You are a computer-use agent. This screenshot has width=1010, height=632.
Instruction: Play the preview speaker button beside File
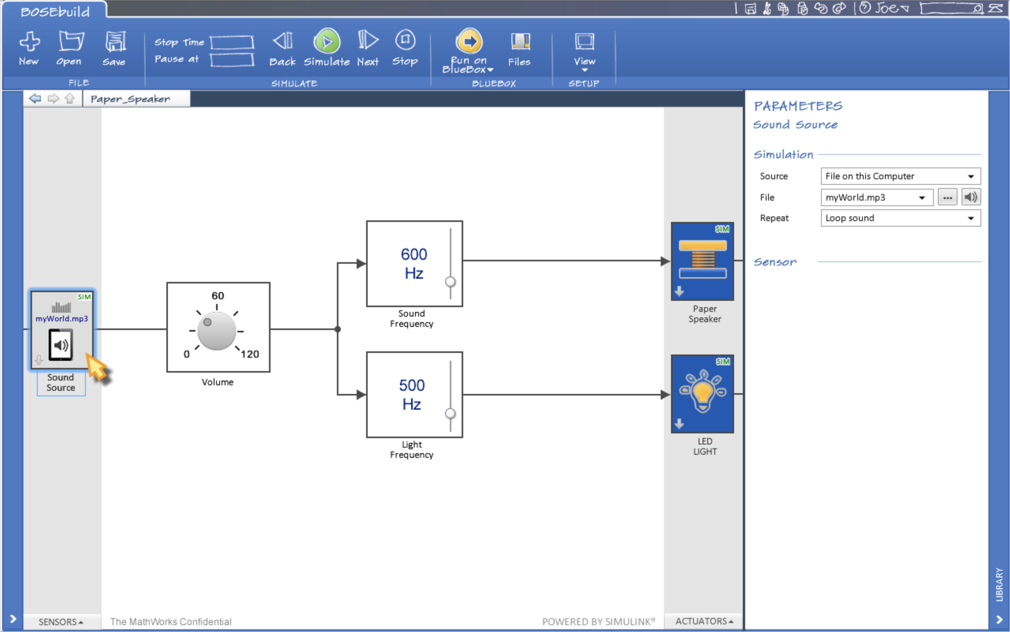point(971,197)
